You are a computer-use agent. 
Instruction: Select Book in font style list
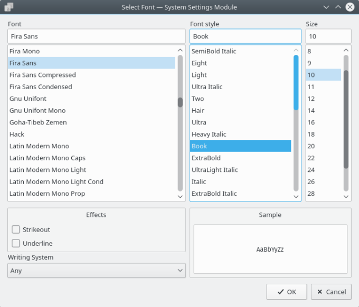pos(241,146)
